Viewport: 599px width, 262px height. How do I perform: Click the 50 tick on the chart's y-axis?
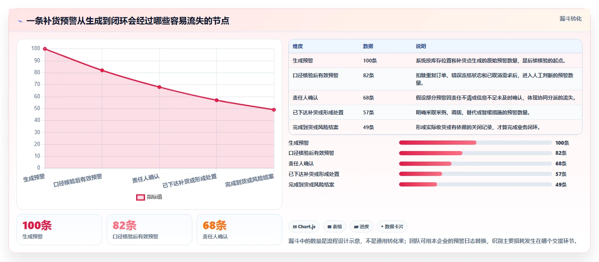coord(37,108)
